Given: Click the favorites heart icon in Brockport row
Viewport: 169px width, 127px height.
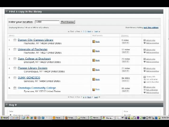Looking at the screenshot, I should pos(145,62).
